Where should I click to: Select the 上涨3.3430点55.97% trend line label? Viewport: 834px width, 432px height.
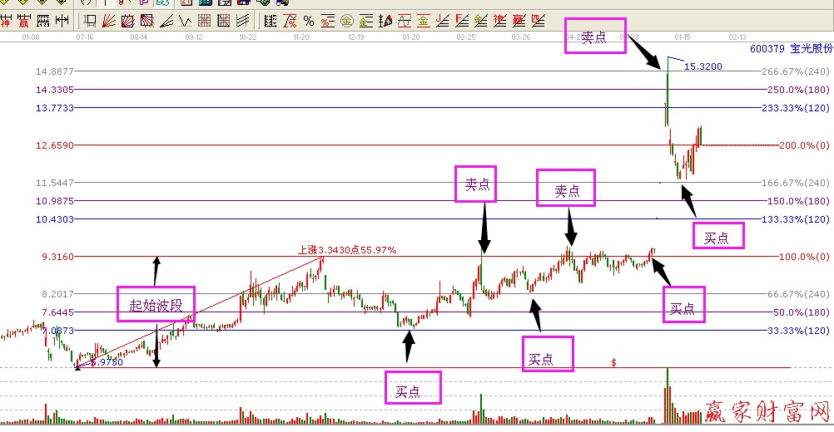pyautogui.click(x=347, y=249)
